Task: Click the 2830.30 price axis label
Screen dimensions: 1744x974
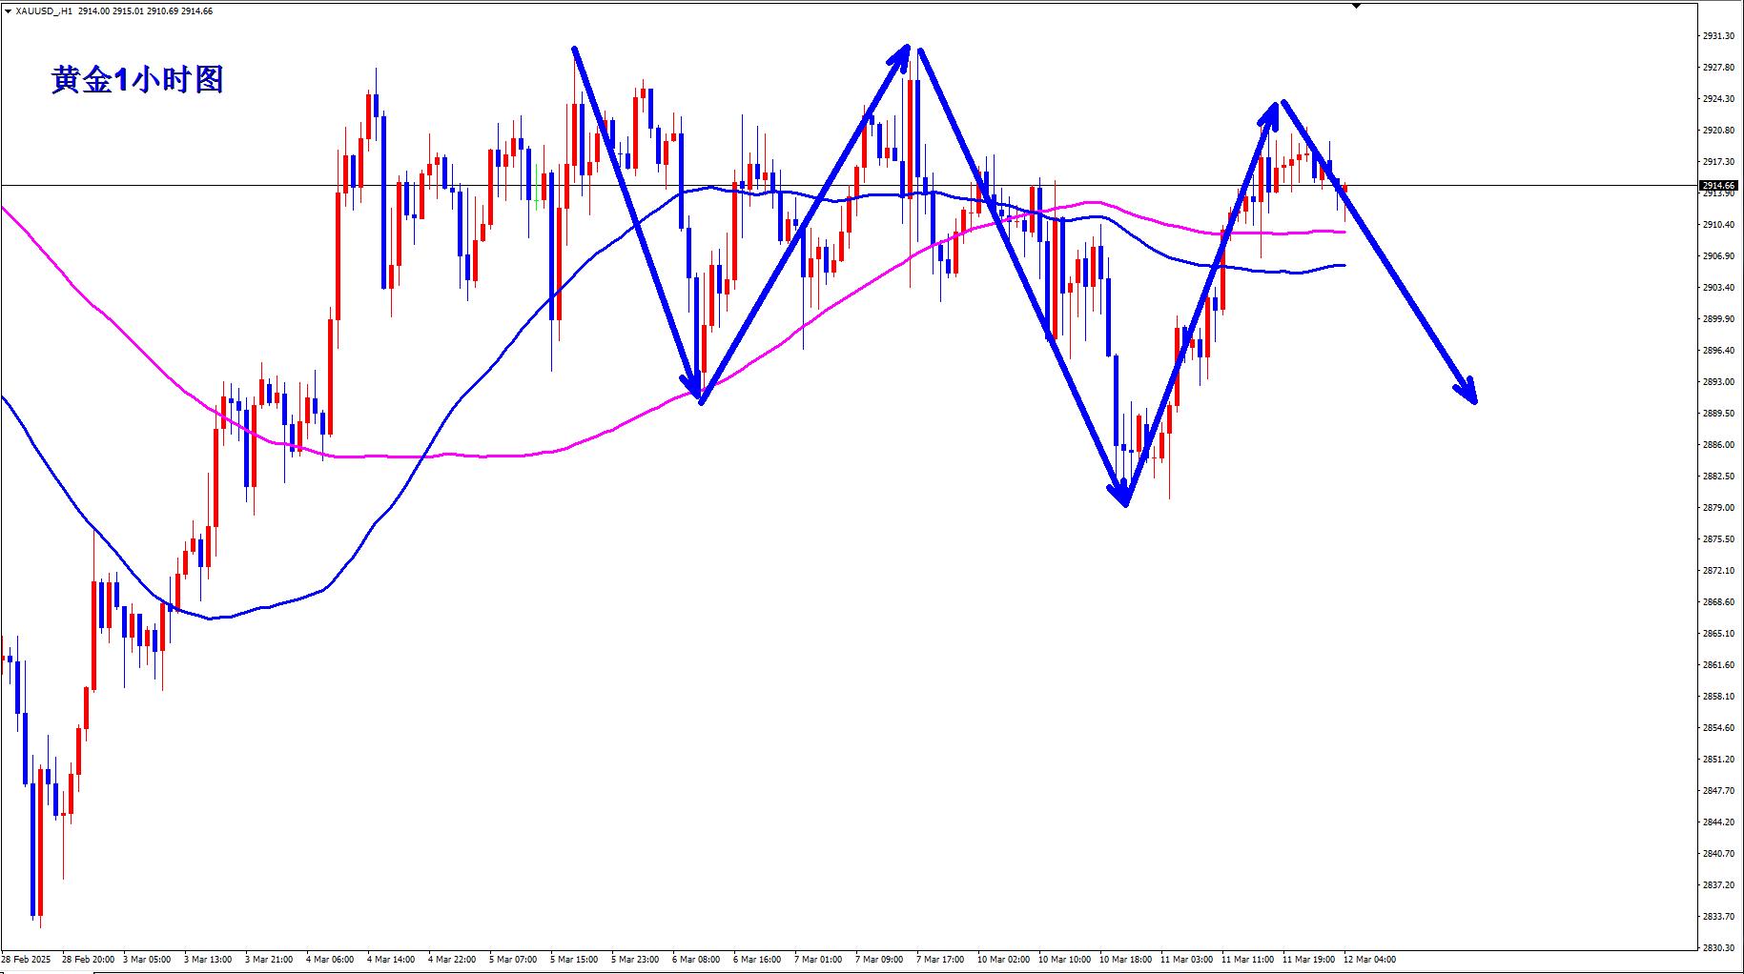Action: click(1718, 947)
